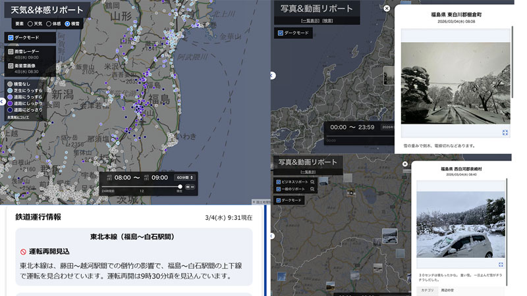The image size is (527, 296).
Task: Collapse the weather report left side panel
Action: coord(3,101)
